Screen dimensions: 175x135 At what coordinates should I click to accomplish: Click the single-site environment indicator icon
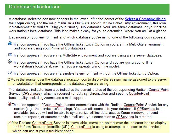pyautogui.click(x=10, y=73)
